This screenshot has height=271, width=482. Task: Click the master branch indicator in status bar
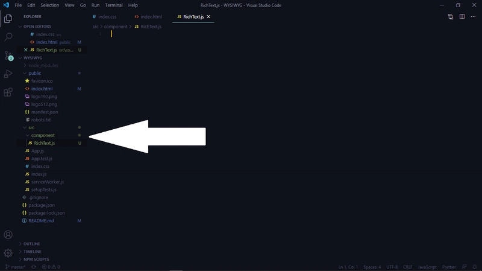16,267
